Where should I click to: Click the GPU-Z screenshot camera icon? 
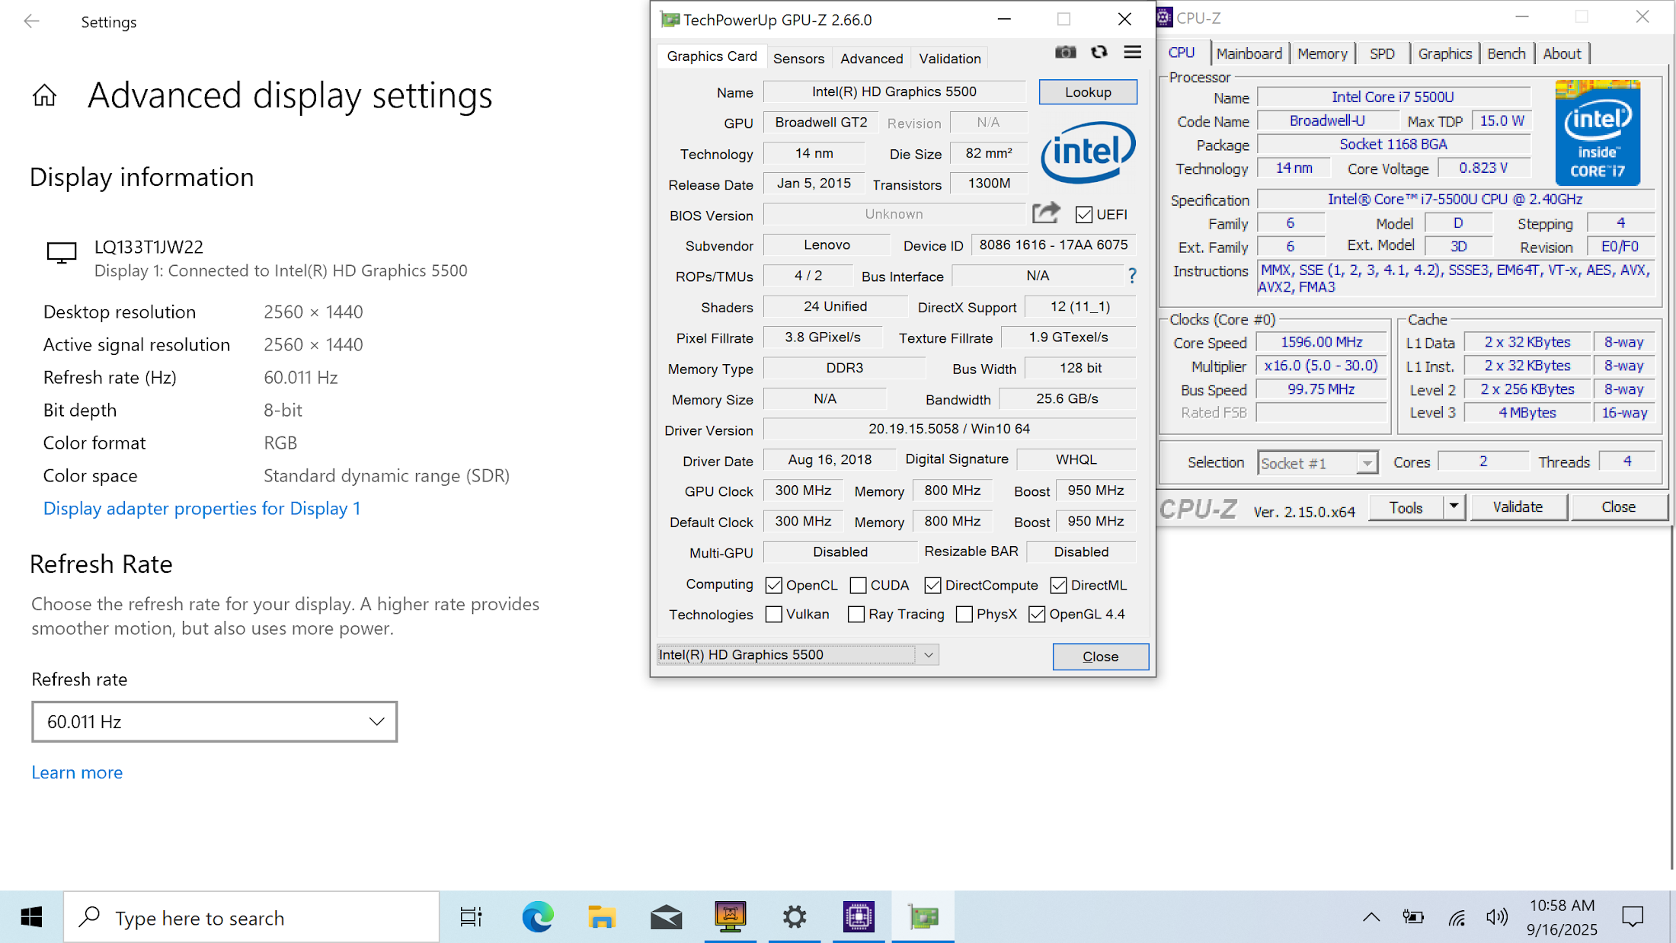(x=1065, y=53)
